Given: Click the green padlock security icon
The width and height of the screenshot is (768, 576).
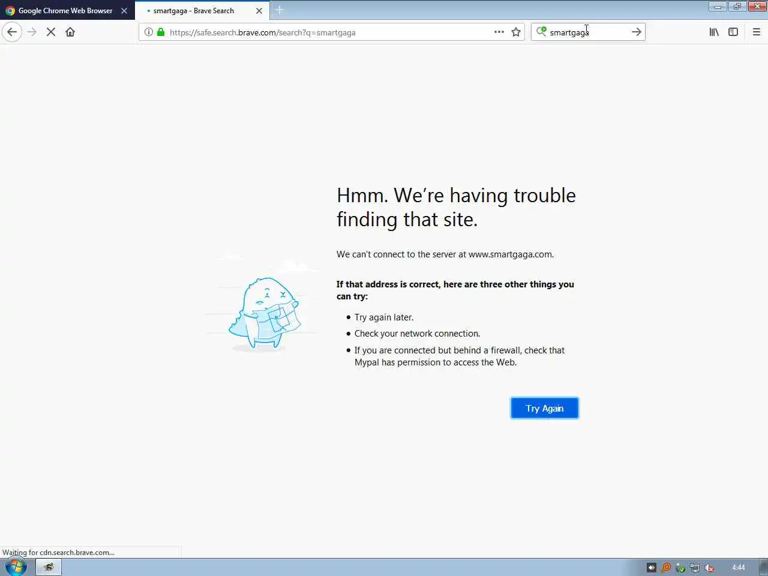Looking at the screenshot, I should pos(161,32).
